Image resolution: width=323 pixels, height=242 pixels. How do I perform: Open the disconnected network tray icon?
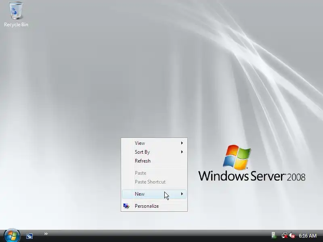point(285,236)
